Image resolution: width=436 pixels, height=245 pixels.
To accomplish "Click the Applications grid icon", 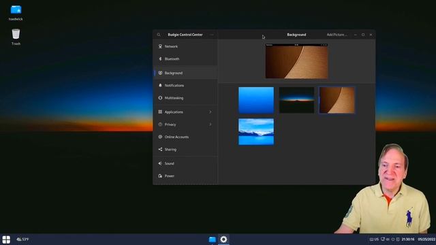I will click(x=160, y=112).
